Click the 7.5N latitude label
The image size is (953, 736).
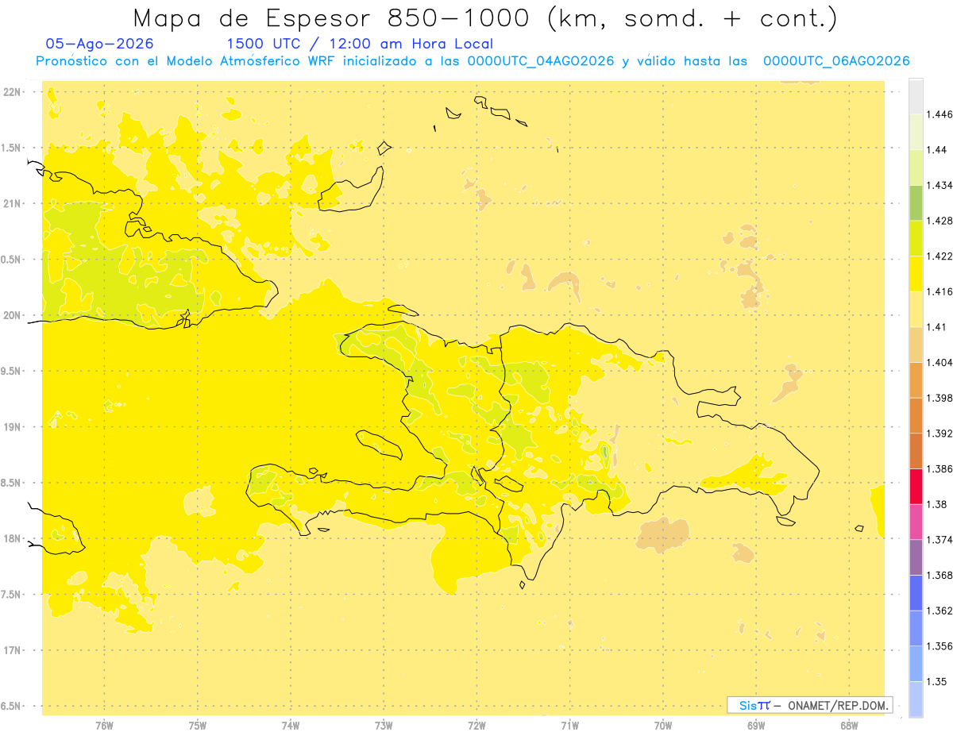[12, 595]
